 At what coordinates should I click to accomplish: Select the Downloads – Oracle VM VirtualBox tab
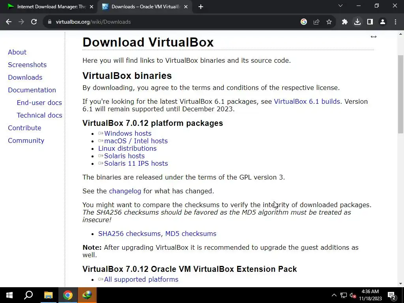click(144, 7)
